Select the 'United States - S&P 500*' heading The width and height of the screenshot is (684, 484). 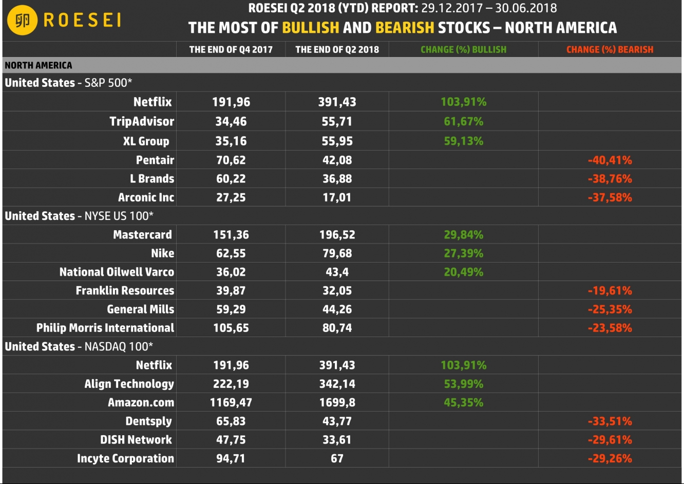[x=69, y=83]
